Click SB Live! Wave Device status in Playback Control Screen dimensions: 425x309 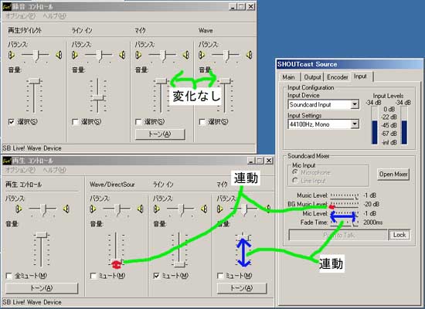pyautogui.click(x=32, y=302)
